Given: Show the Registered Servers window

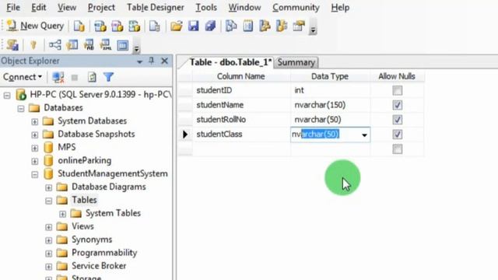Looking at the screenshot, I should click(231, 26).
